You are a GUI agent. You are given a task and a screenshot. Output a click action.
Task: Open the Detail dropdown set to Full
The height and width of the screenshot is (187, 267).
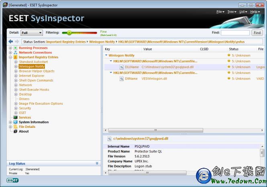32,33
